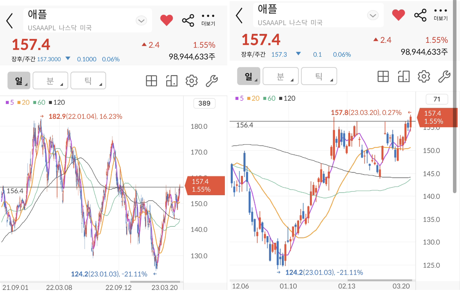Click the 124.2(23.01.03) low label in right chart
This screenshot has width=460, height=299.
[x=324, y=272]
